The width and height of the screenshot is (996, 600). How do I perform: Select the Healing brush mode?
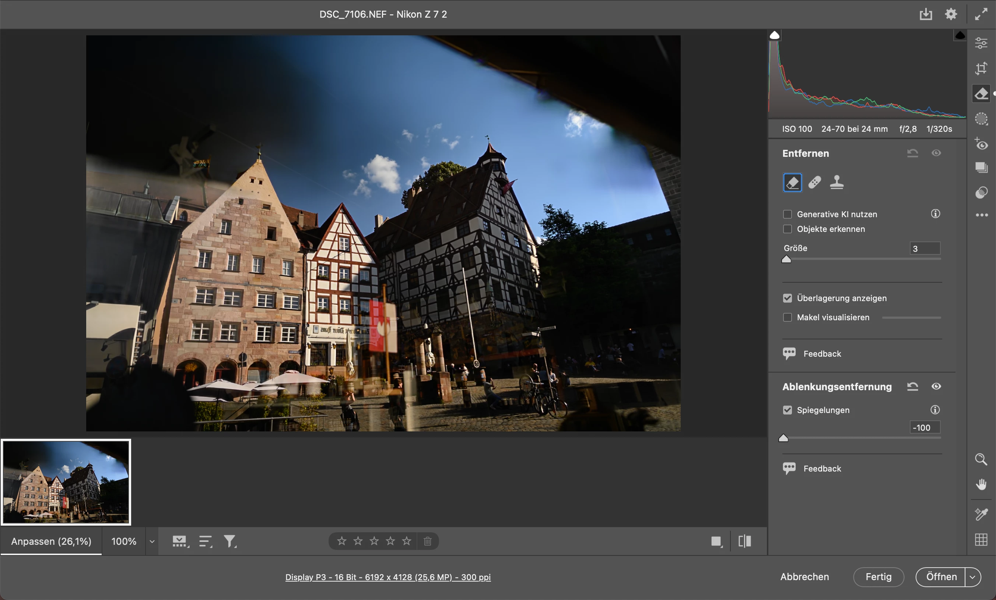814,183
